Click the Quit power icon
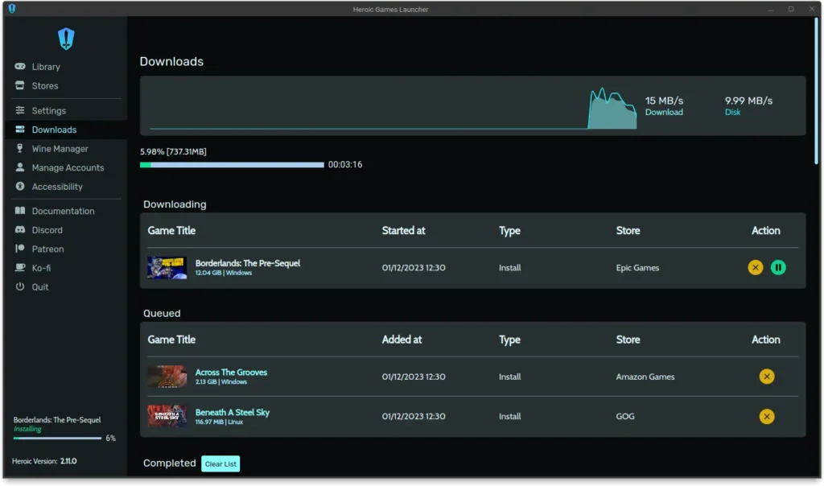 20,287
